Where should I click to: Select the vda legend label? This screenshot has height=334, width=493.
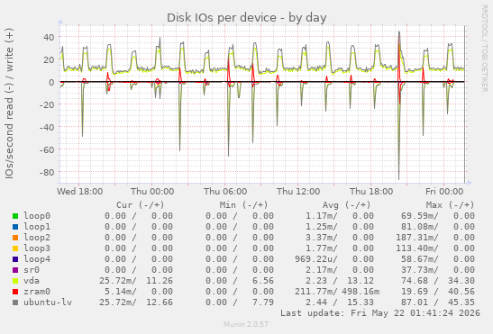tap(32, 281)
